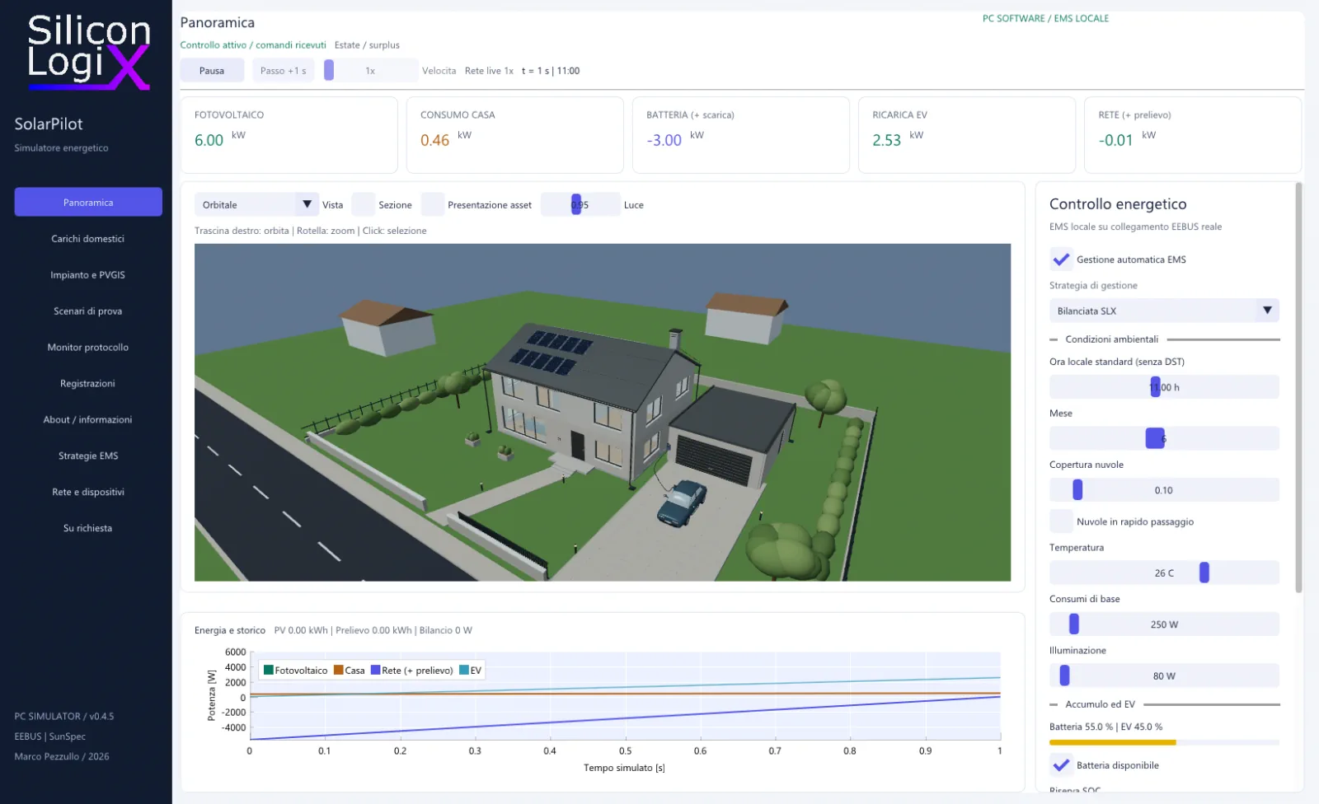Open Su richiesta page
The image size is (1319, 804).
click(x=88, y=528)
